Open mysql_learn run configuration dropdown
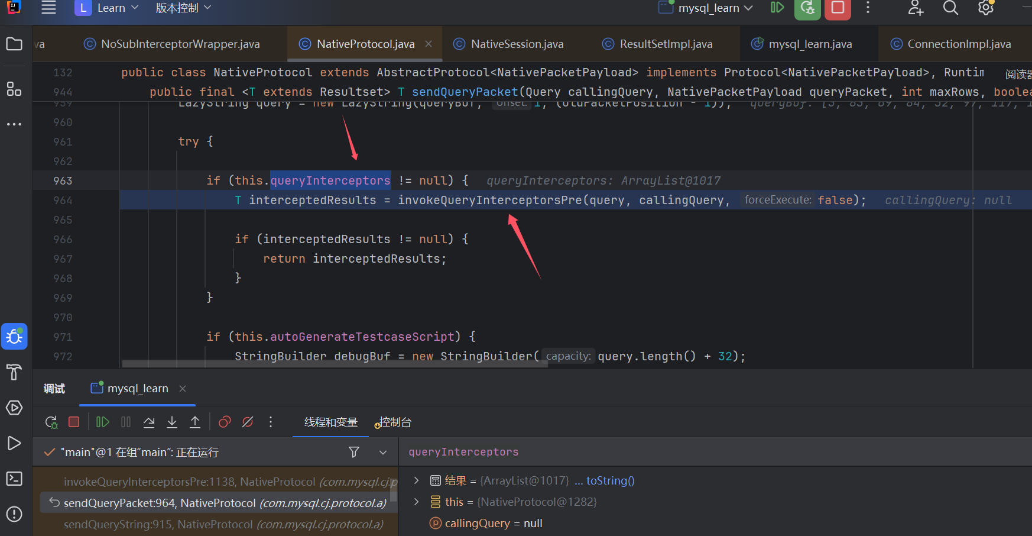This screenshot has width=1032, height=536. pos(706,8)
